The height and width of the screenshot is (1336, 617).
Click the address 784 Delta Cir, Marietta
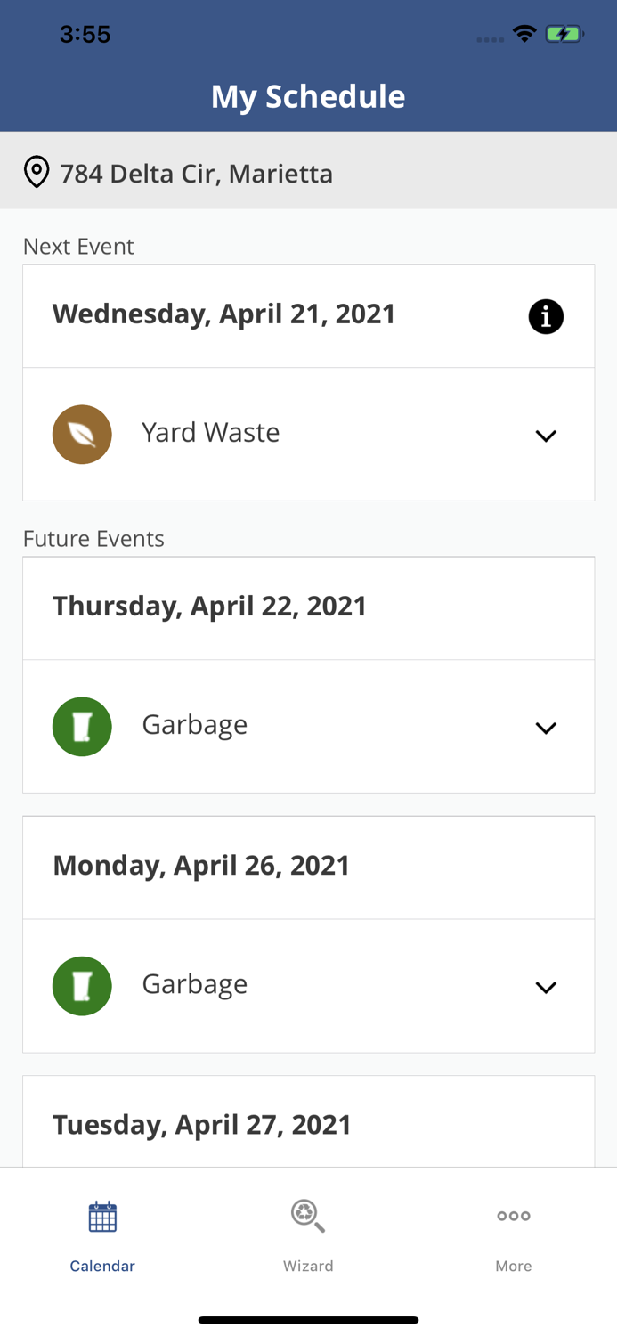[x=197, y=174]
